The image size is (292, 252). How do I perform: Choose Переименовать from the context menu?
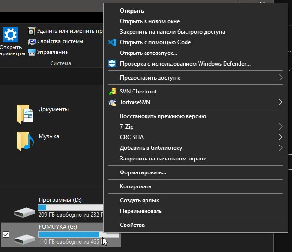click(196, 211)
